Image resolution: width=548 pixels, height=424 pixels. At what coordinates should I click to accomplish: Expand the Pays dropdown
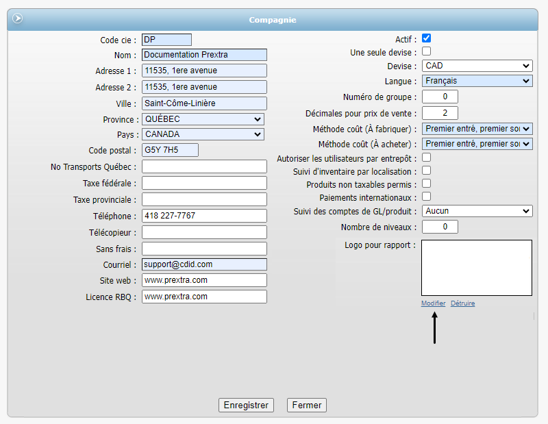pyautogui.click(x=203, y=134)
